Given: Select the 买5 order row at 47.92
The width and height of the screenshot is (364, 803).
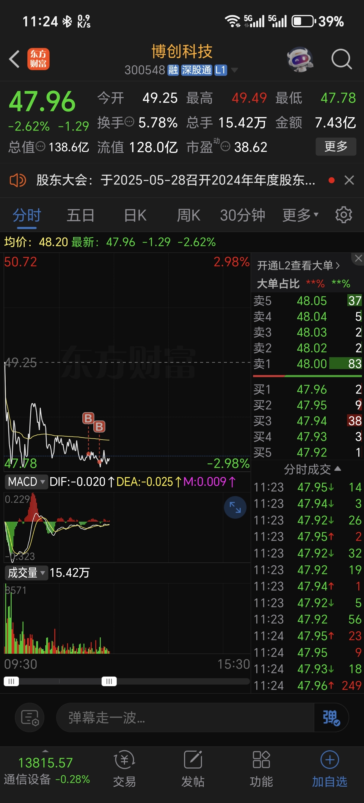Looking at the screenshot, I should 307,452.
